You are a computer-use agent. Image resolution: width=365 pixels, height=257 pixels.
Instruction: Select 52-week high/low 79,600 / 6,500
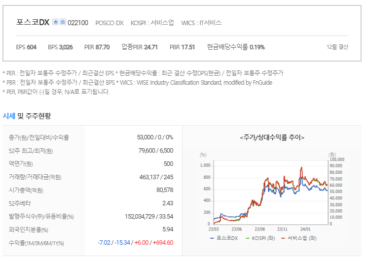tap(156, 151)
